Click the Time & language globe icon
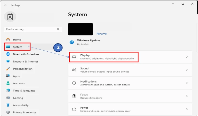Viewport: 198px width, 116px height. point(8,91)
